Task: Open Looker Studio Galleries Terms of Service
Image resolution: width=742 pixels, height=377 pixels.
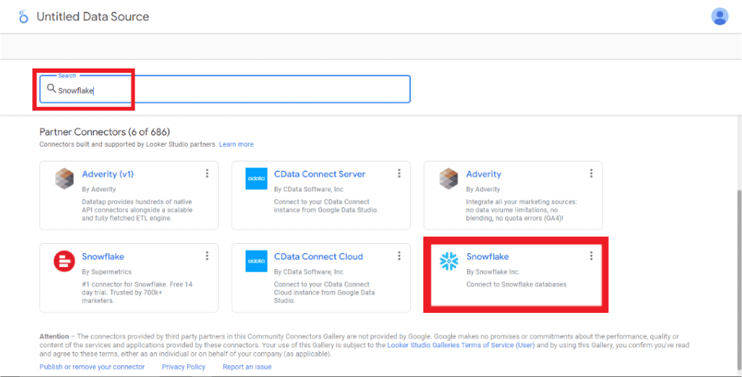Action: coord(461,345)
